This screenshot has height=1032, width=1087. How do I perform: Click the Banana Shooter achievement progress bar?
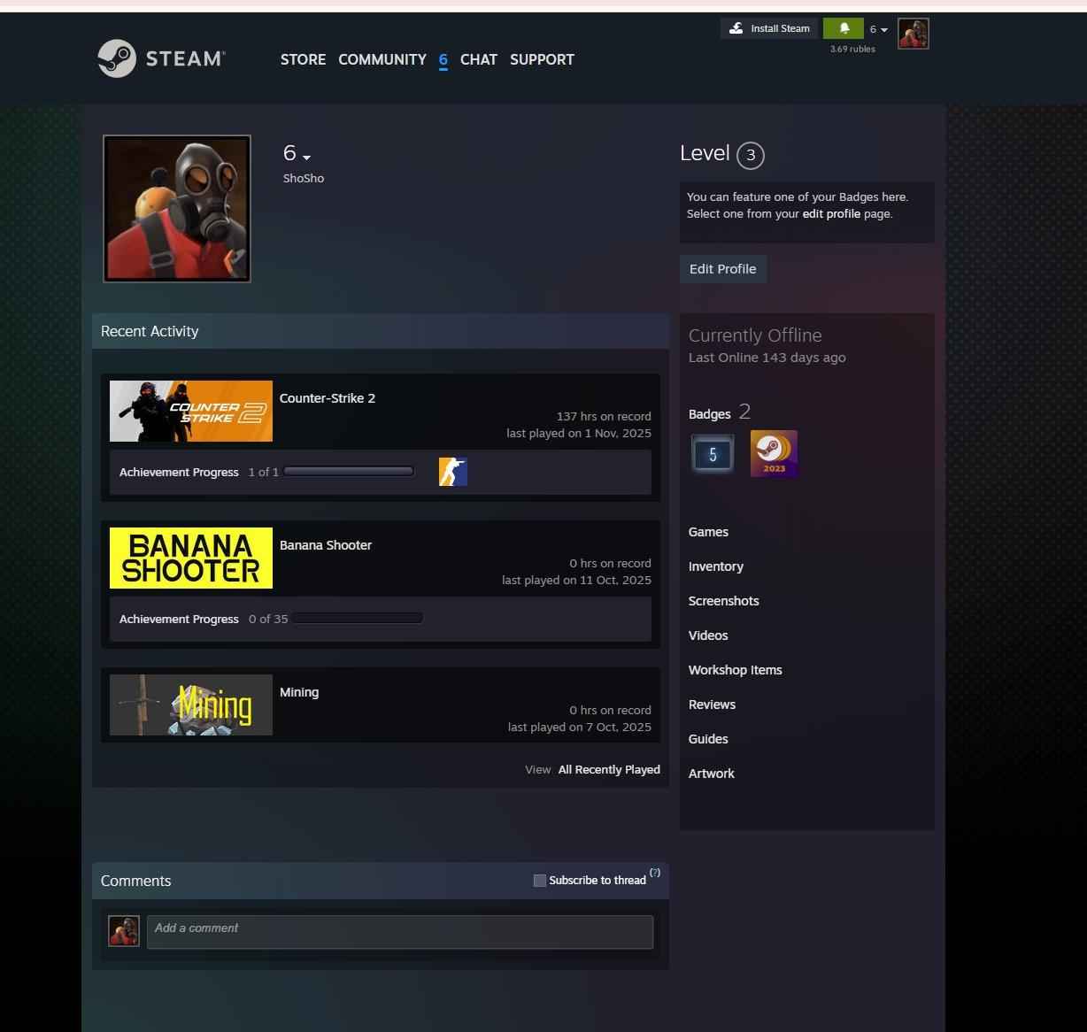coord(358,618)
